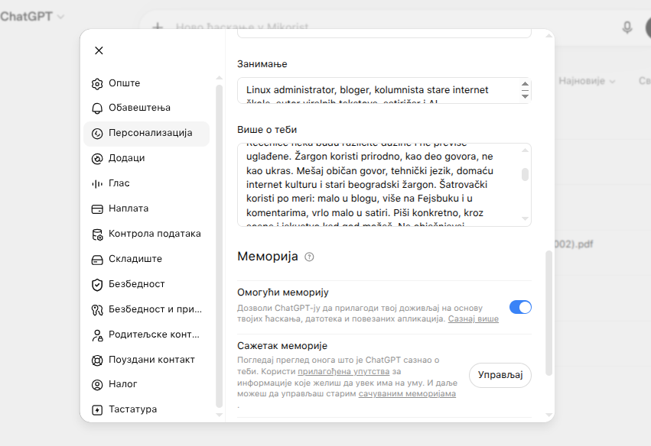Click the Поуздани контакт lifebuoy icon

click(x=97, y=360)
